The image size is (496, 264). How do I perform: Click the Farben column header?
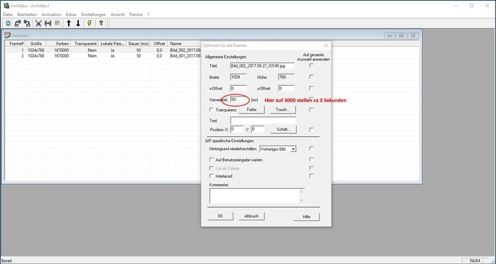point(58,44)
